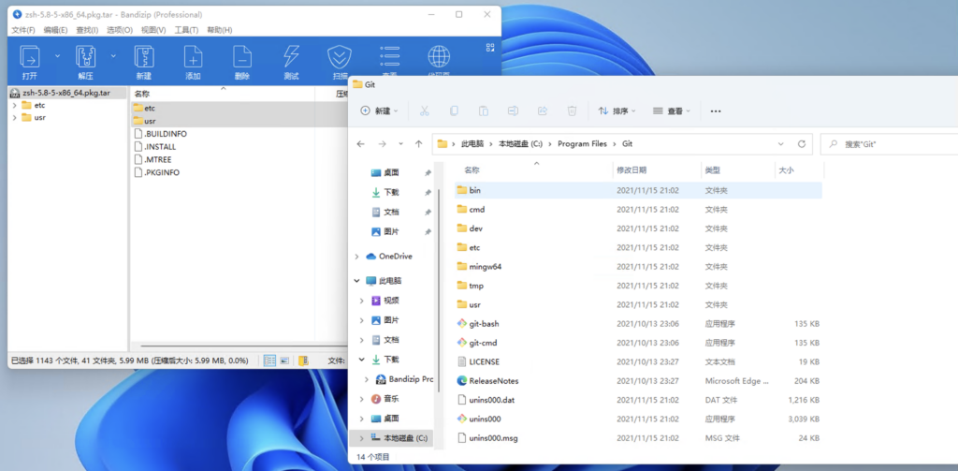Screen dimensions: 958x471
Task: Expand the etc folder in Bandizip tree
Action: click(x=15, y=105)
